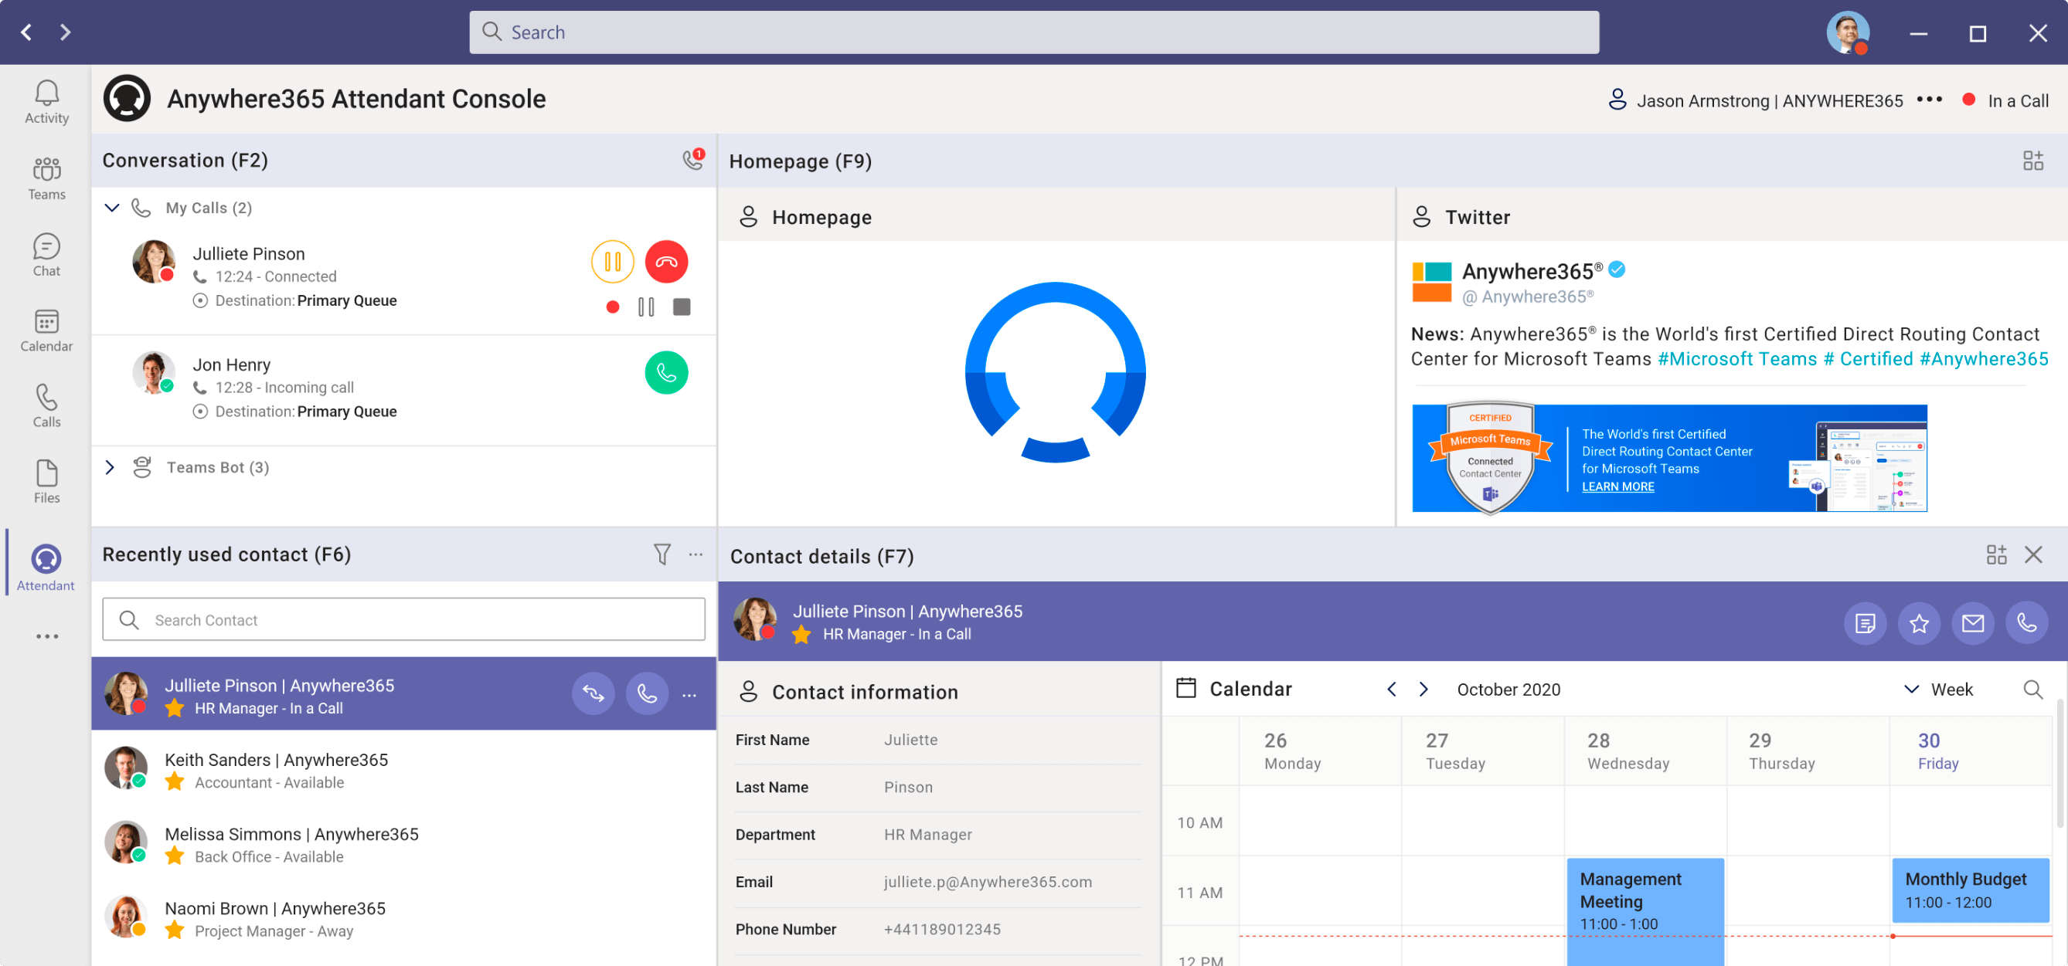
Task: Select the Attendant app in sidebar
Action: point(46,568)
